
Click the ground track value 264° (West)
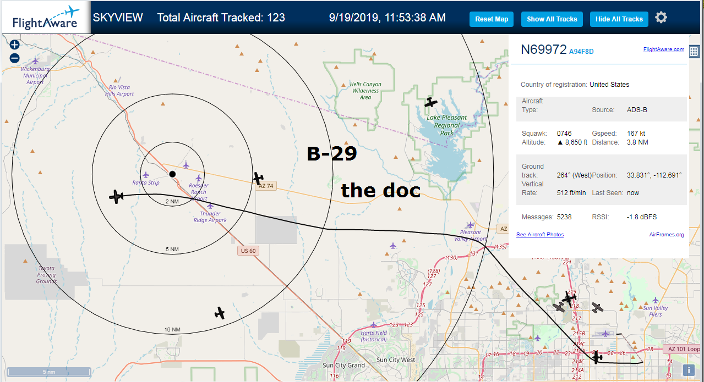tap(574, 175)
